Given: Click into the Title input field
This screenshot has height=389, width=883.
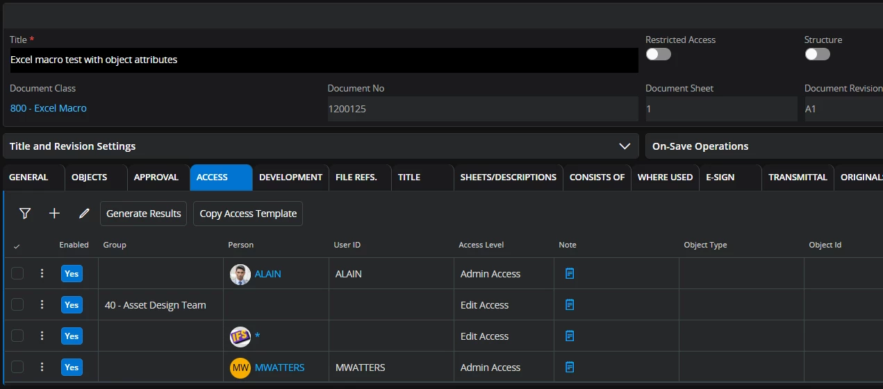Looking at the screenshot, I should pyautogui.click(x=324, y=60).
